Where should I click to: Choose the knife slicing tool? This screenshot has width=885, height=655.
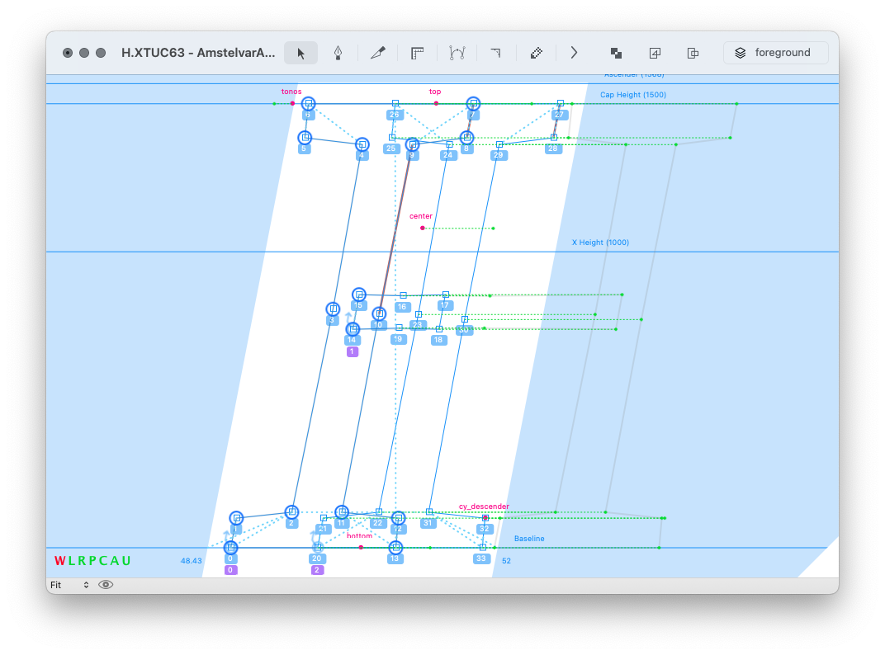[378, 53]
